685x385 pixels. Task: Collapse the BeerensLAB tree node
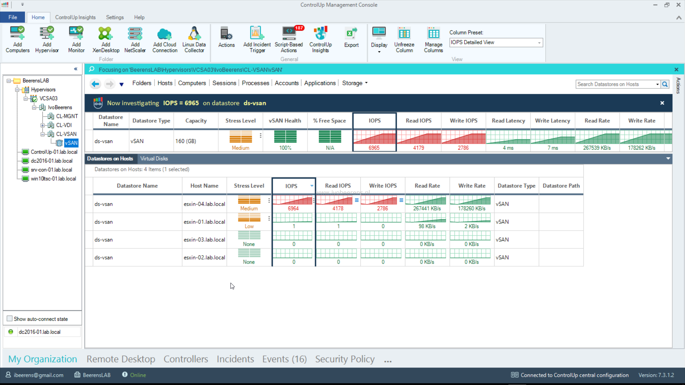[9, 81]
